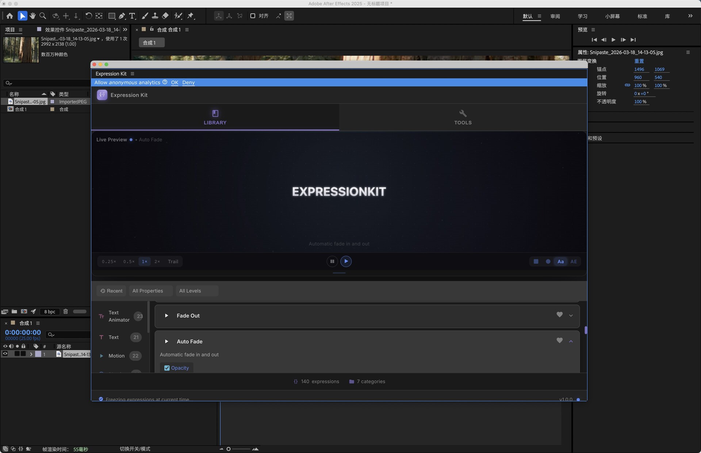
Task: Select the Horizontal Type tool
Action: (x=132, y=16)
